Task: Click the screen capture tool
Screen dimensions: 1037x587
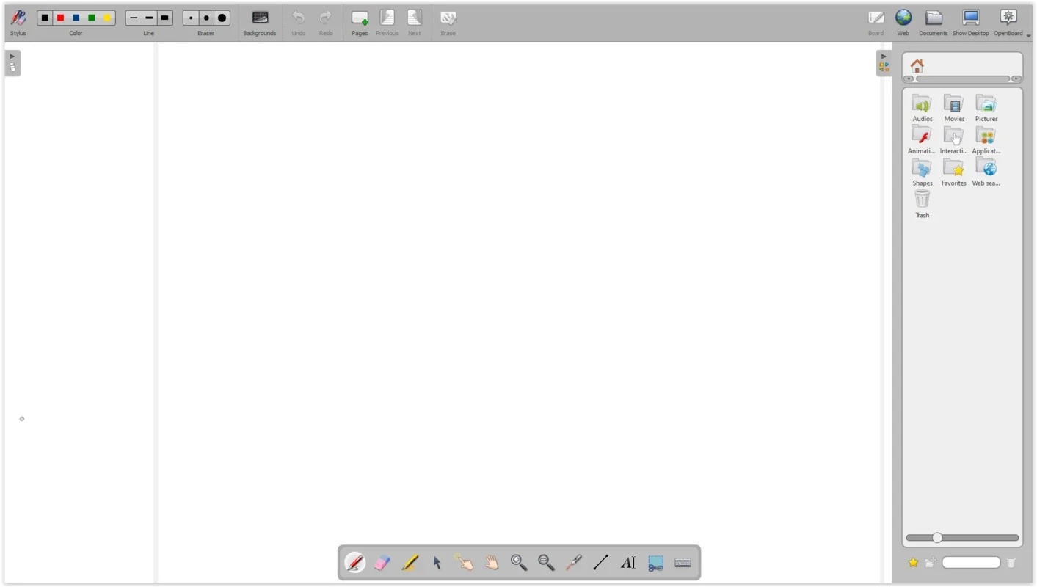Action: coord(655,562)
